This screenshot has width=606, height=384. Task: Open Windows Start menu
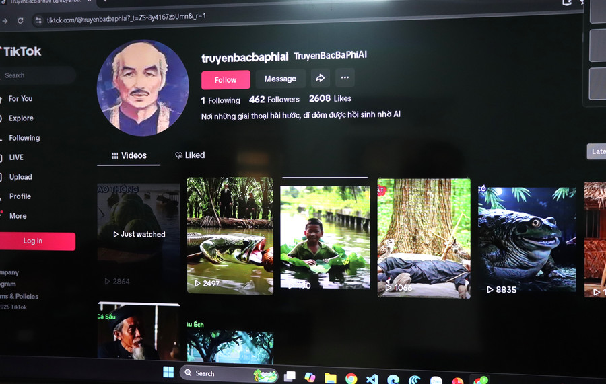coord(168,372)
